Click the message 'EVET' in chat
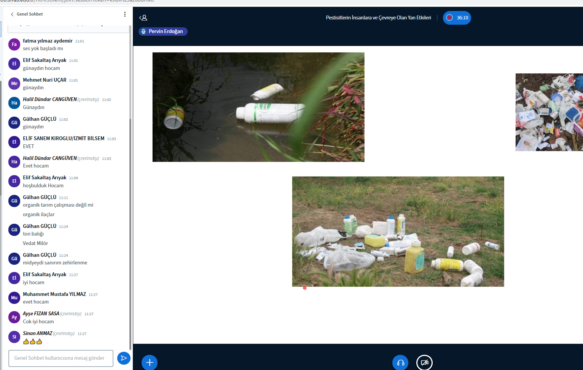Viewport: 583px width, 370px height. 29,147
